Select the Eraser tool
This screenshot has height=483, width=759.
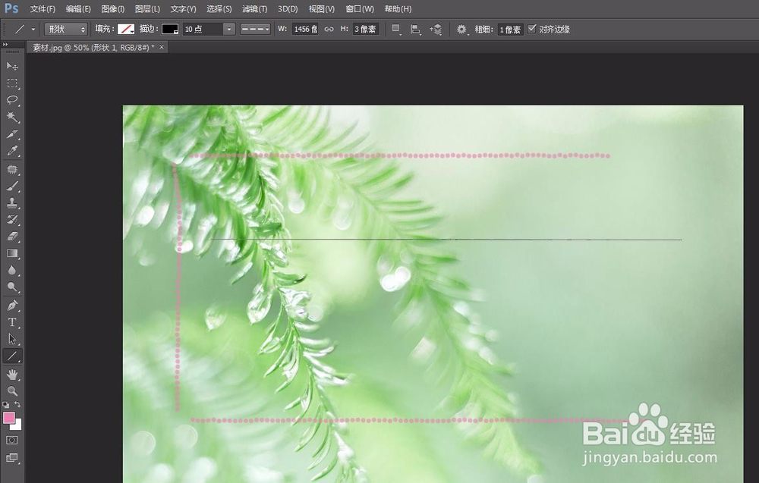pos(12,237)
